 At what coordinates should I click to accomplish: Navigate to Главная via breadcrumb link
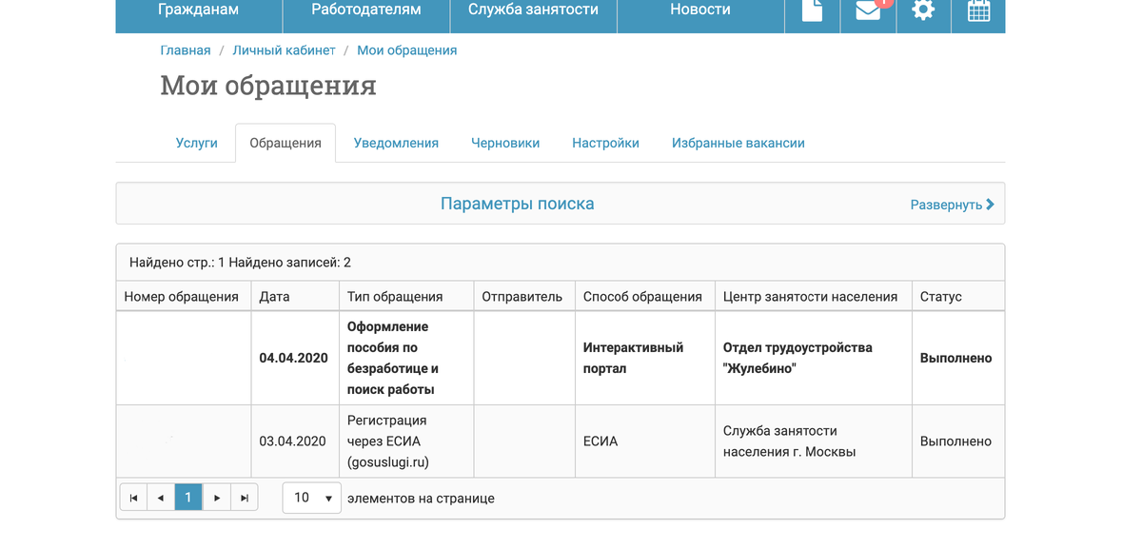pyautogui.click(x=184, y=49)
